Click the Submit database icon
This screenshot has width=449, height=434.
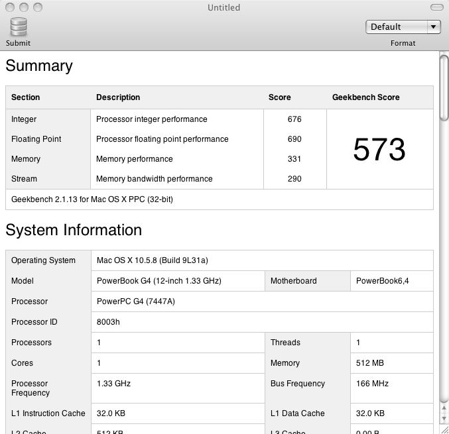click(19, 27)
